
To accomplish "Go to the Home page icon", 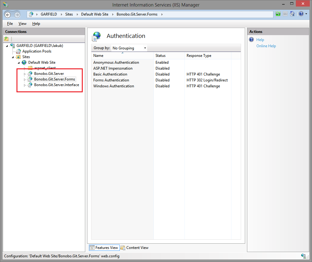I will [292, 14].
